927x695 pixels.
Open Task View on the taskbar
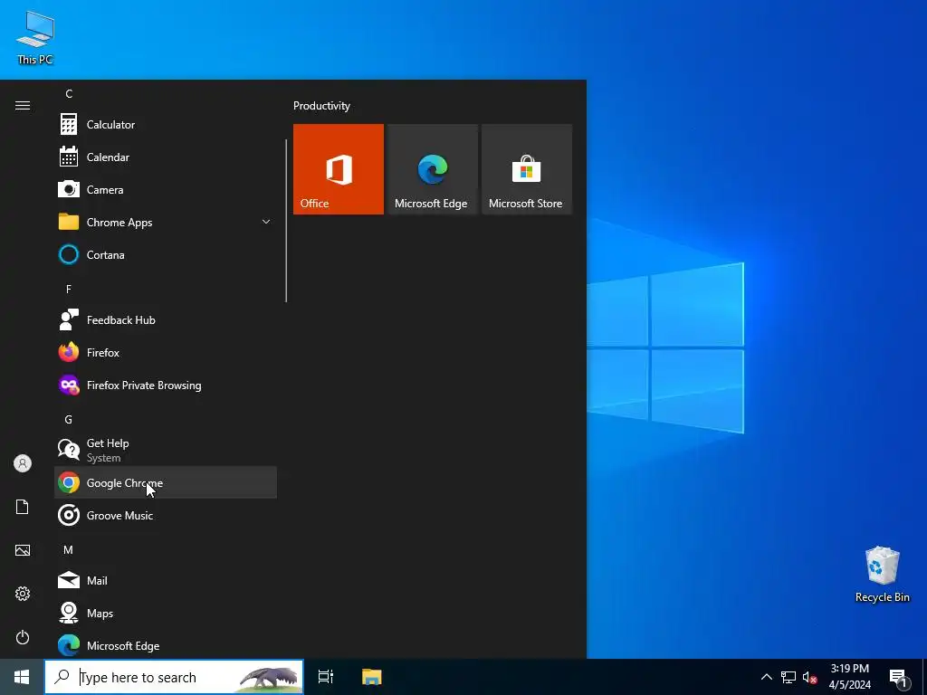coord(326,677)
